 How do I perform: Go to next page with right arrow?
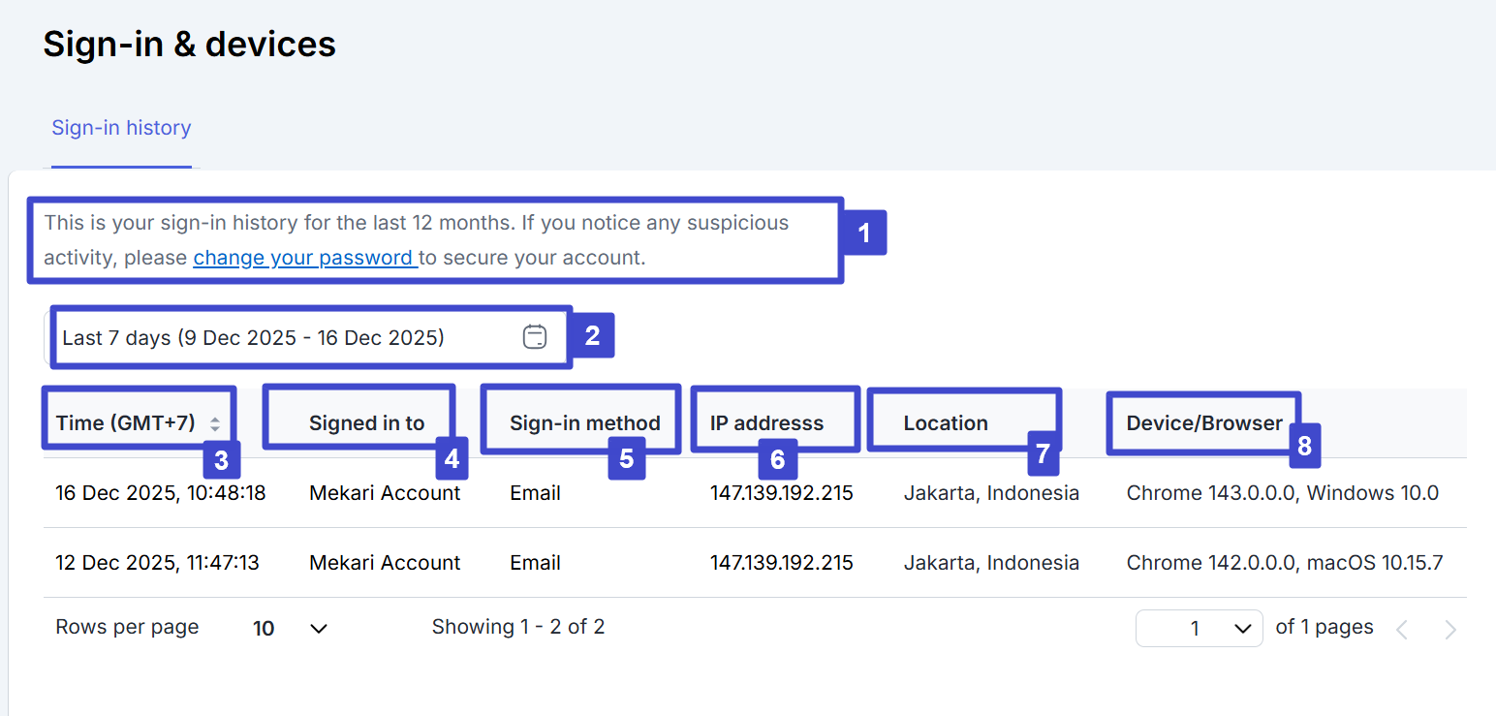point(1449,630)
